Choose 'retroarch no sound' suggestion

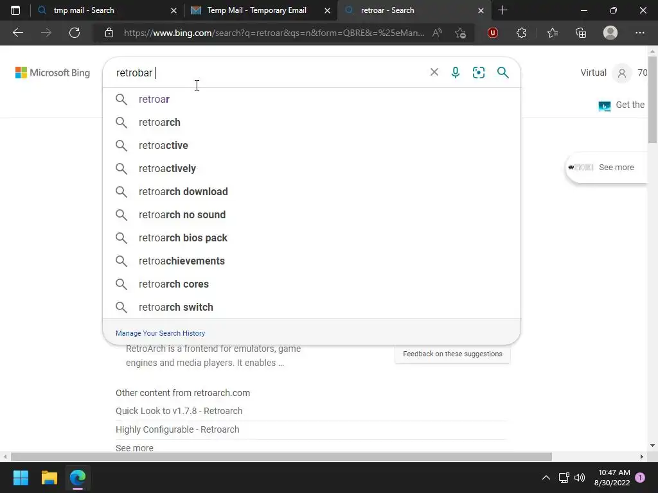(312, 214)
